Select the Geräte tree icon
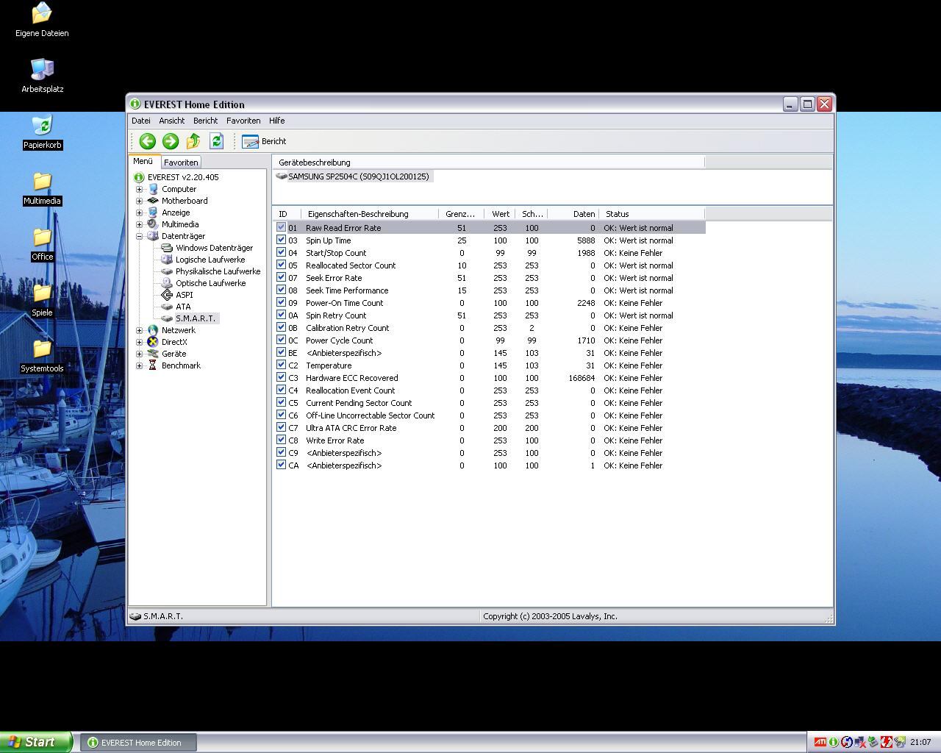 (x=153, y=354)
